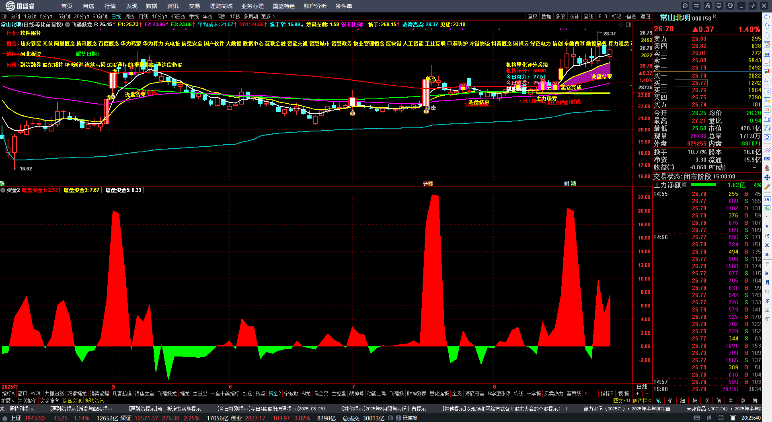Select the 笔 tick detail tab

[x=658, y=401]
